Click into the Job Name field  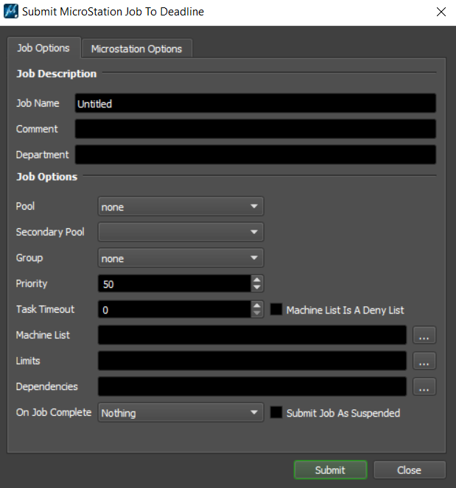pos(256,103)
